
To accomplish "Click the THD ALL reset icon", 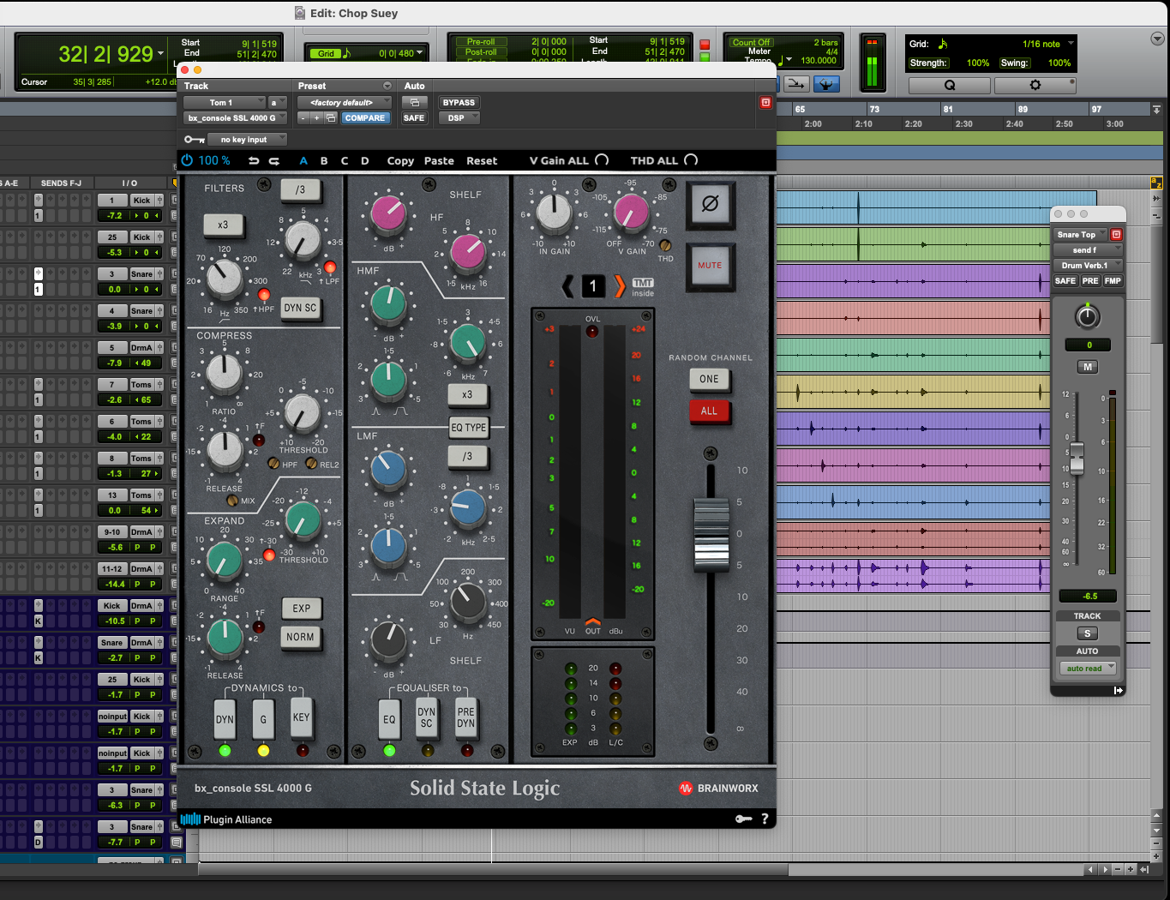I will tap(691, 160).
